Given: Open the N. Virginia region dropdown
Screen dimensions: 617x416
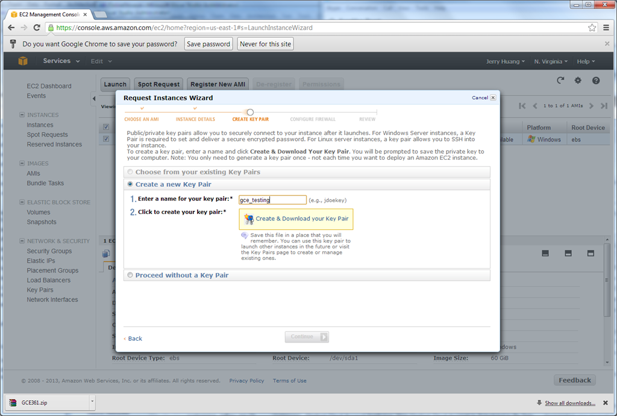Looking at the screenshot, I should (551, 61).
